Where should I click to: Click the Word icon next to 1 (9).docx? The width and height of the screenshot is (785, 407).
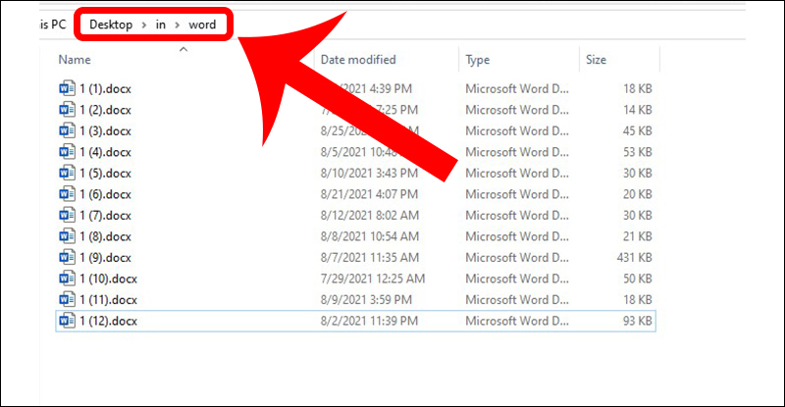67,257
